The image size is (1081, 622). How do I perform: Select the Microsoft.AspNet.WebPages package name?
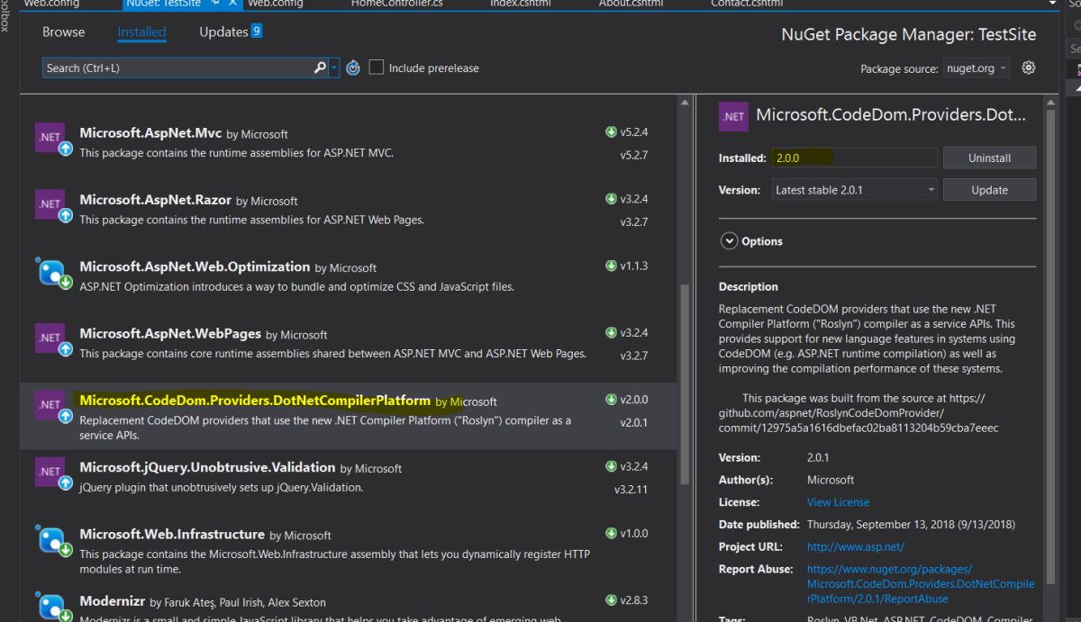tap(170, 333)
